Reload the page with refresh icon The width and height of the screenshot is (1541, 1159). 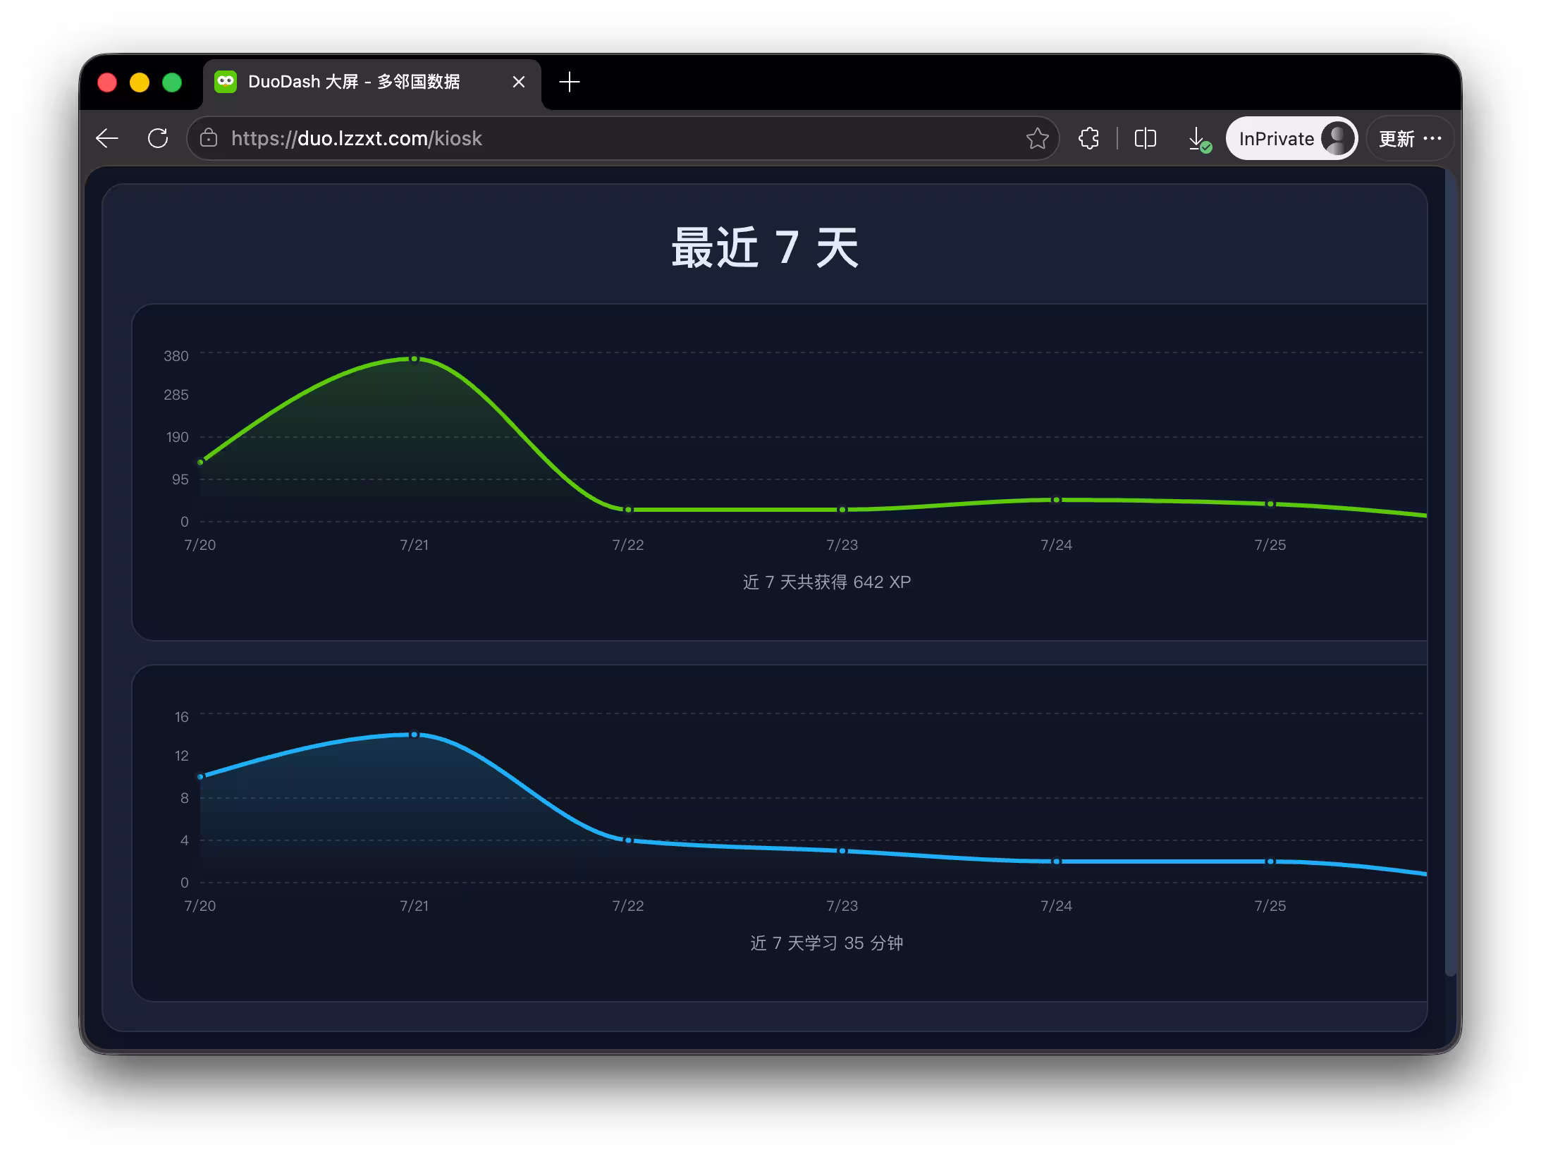pos(158,138)
